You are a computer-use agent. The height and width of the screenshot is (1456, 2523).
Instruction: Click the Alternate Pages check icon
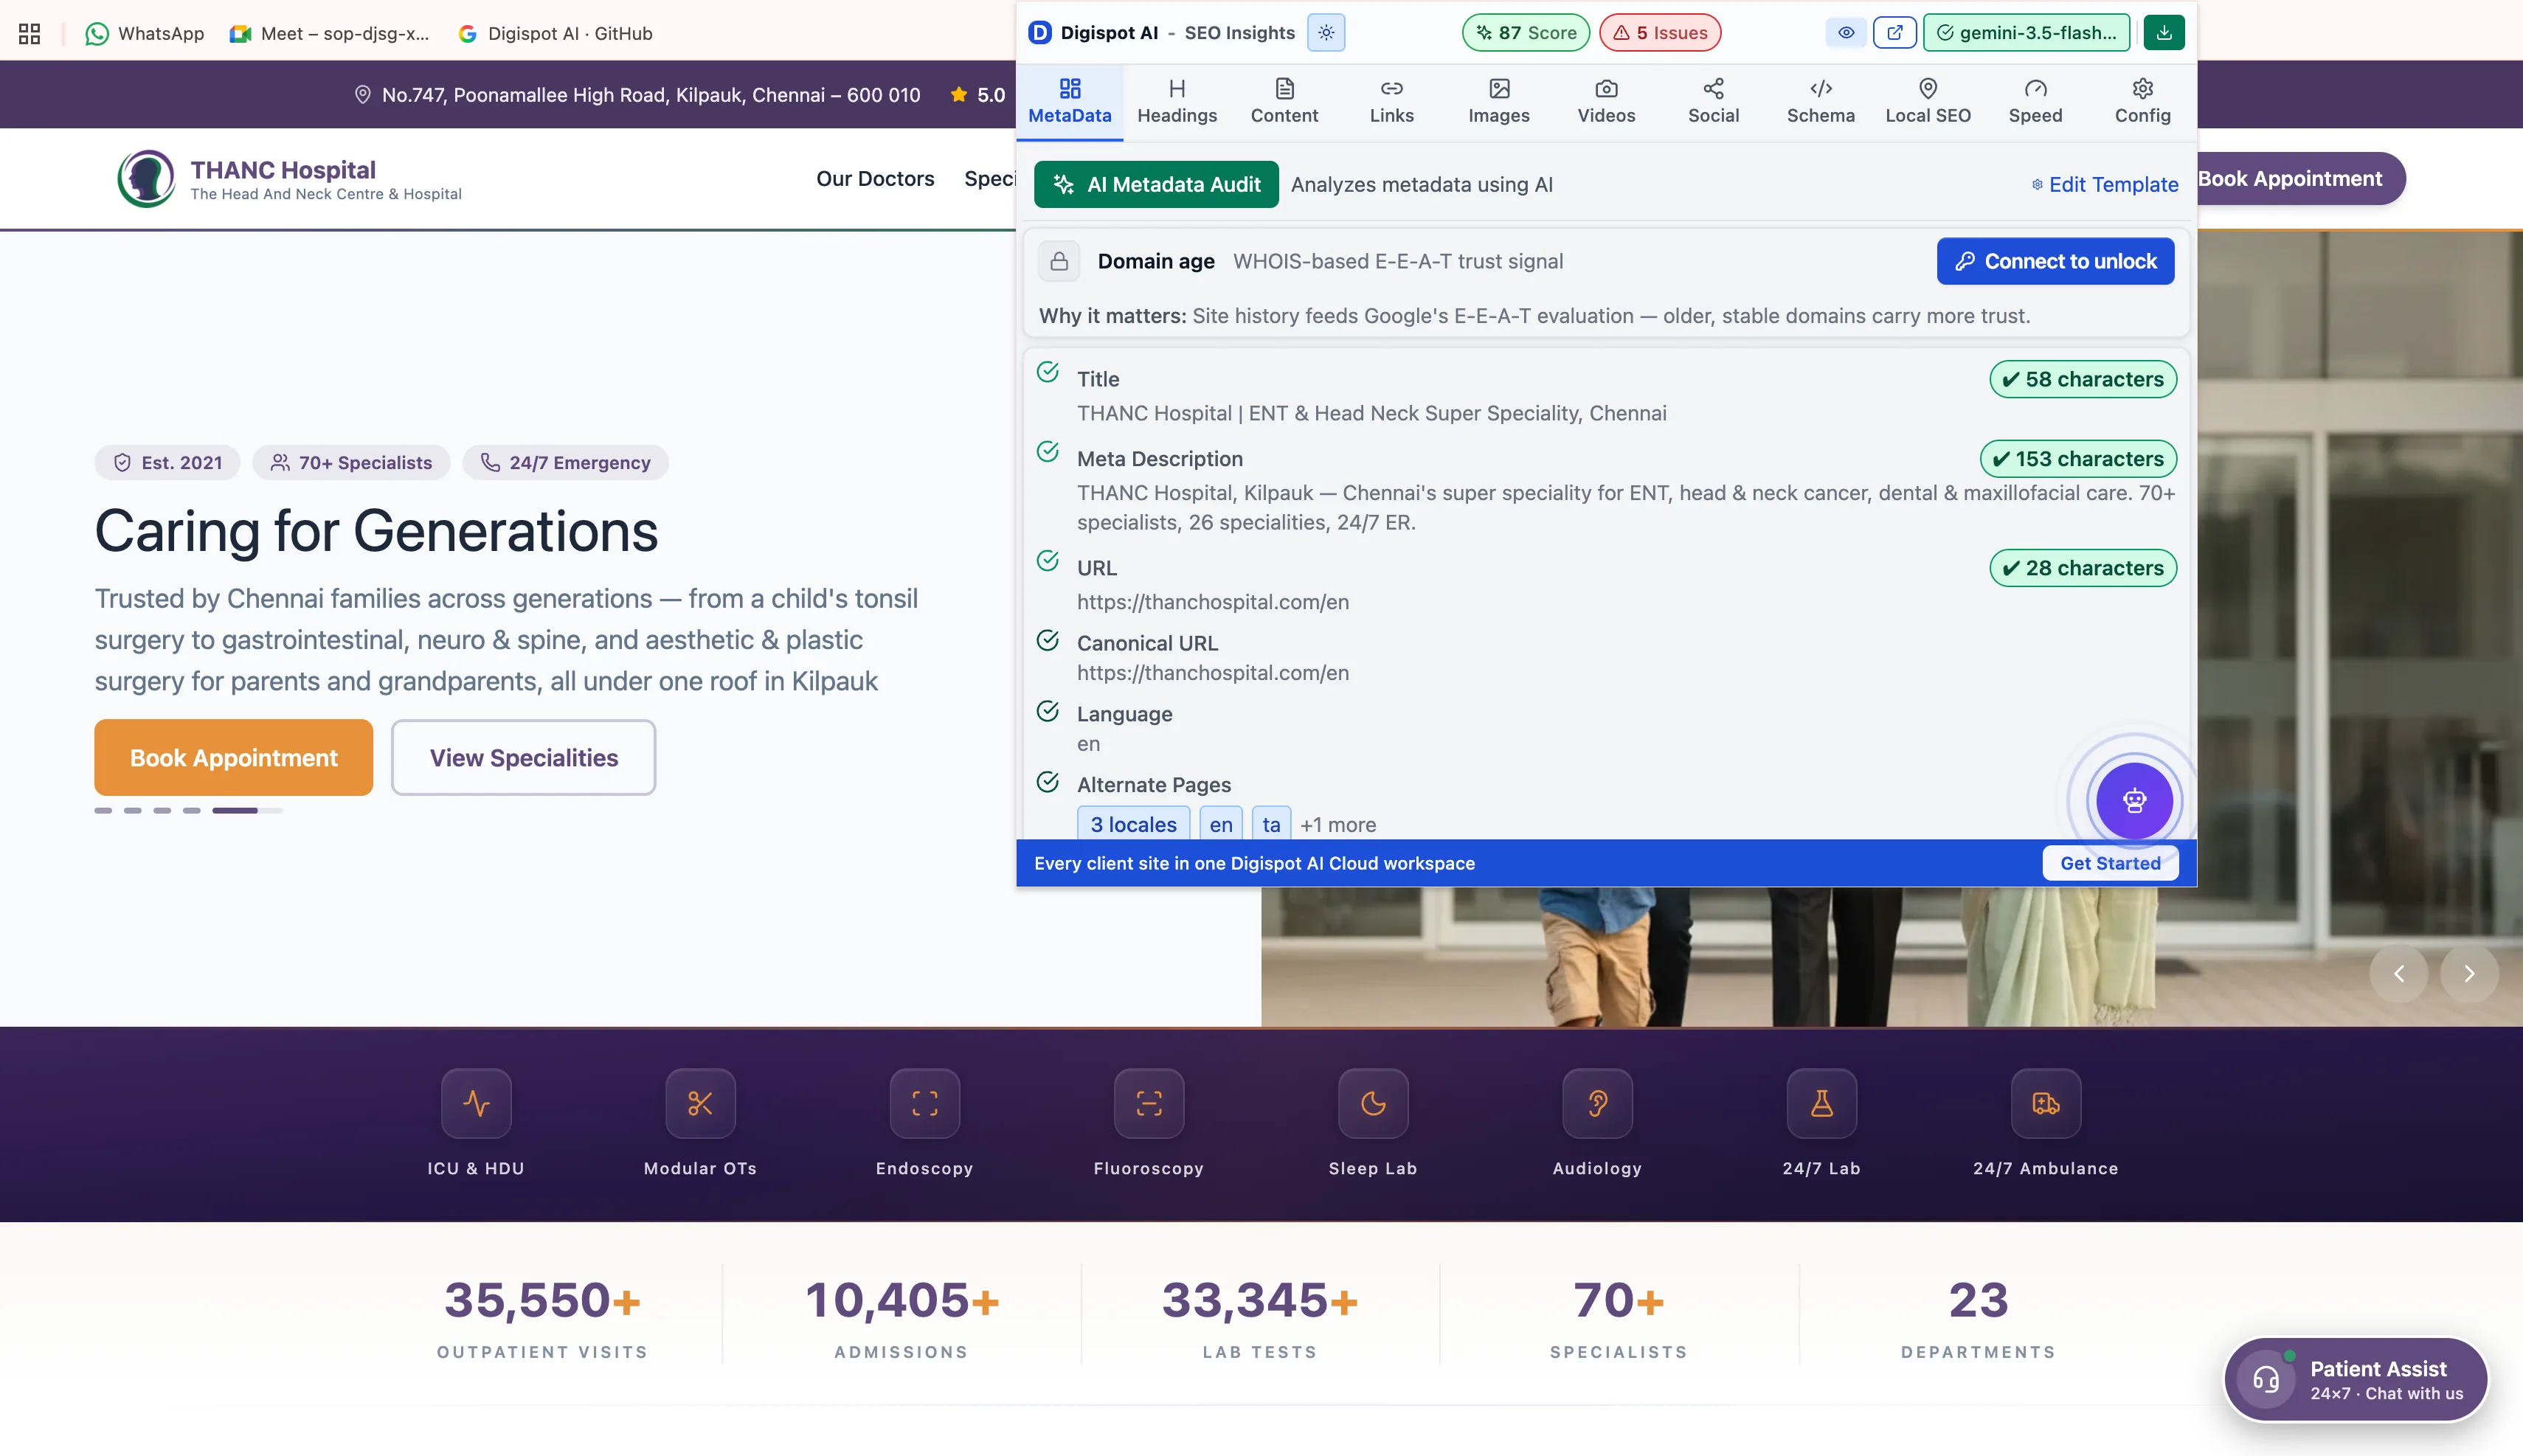click(1047, 782)
